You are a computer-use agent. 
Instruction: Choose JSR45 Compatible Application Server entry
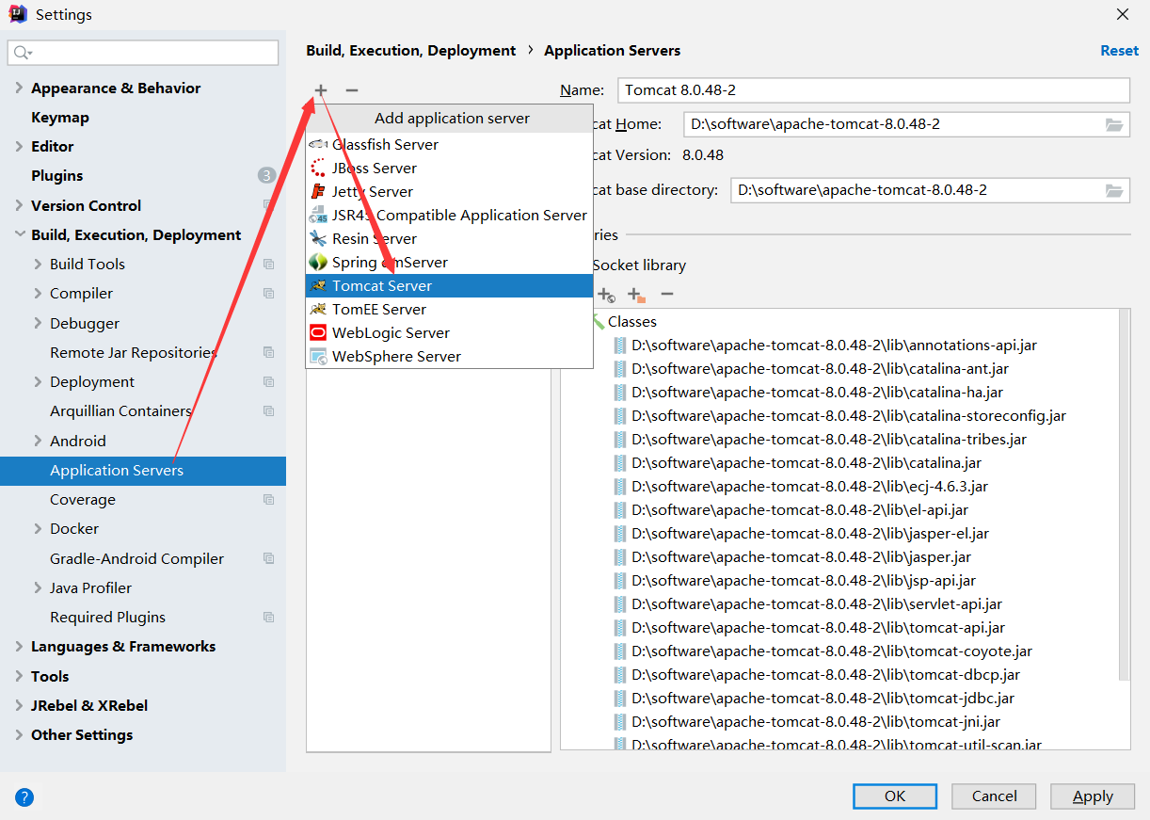[x=450, y=215]
